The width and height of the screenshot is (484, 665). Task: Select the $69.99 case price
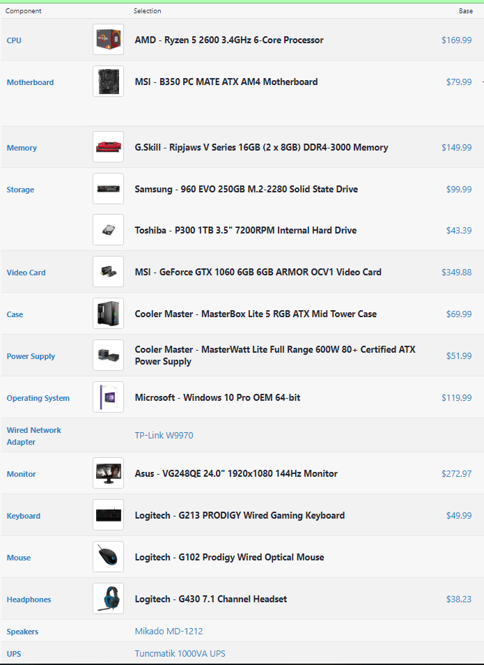tap(458, 314)
